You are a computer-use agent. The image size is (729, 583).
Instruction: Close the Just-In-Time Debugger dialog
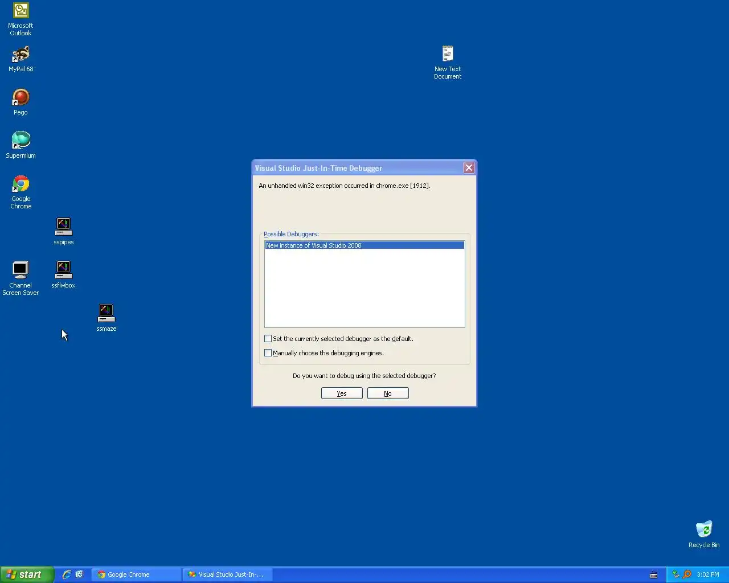click(x=469, y=167)
